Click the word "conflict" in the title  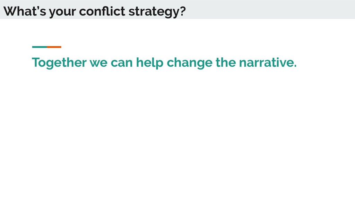(102, 11)
